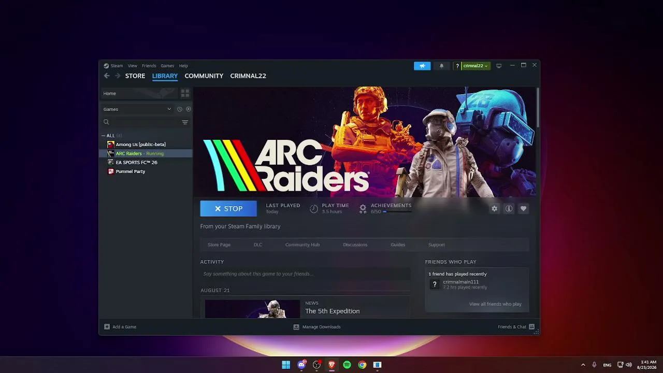The width and height of the screenshot is (663, 373).
Task: Click View all friends who play
Action: tap(495, 304)
